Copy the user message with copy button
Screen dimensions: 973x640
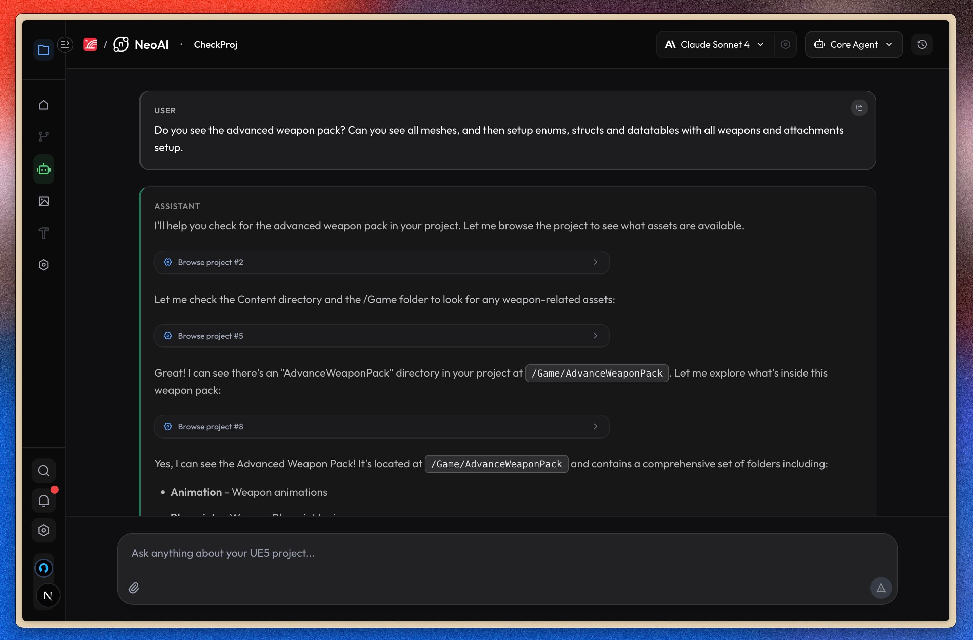pyautogui.click(x=859, y=107)
